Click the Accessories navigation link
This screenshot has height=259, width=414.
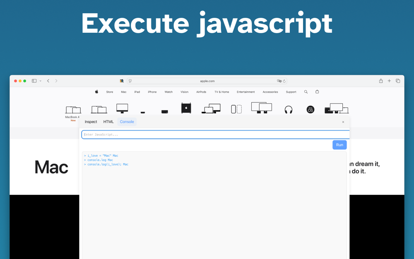point(270,92)
